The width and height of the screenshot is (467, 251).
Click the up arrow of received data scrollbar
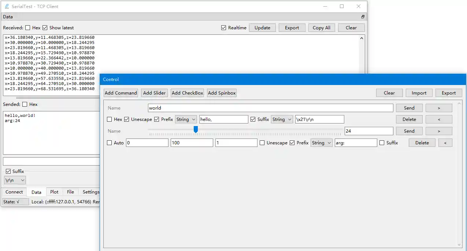(362, 38)
